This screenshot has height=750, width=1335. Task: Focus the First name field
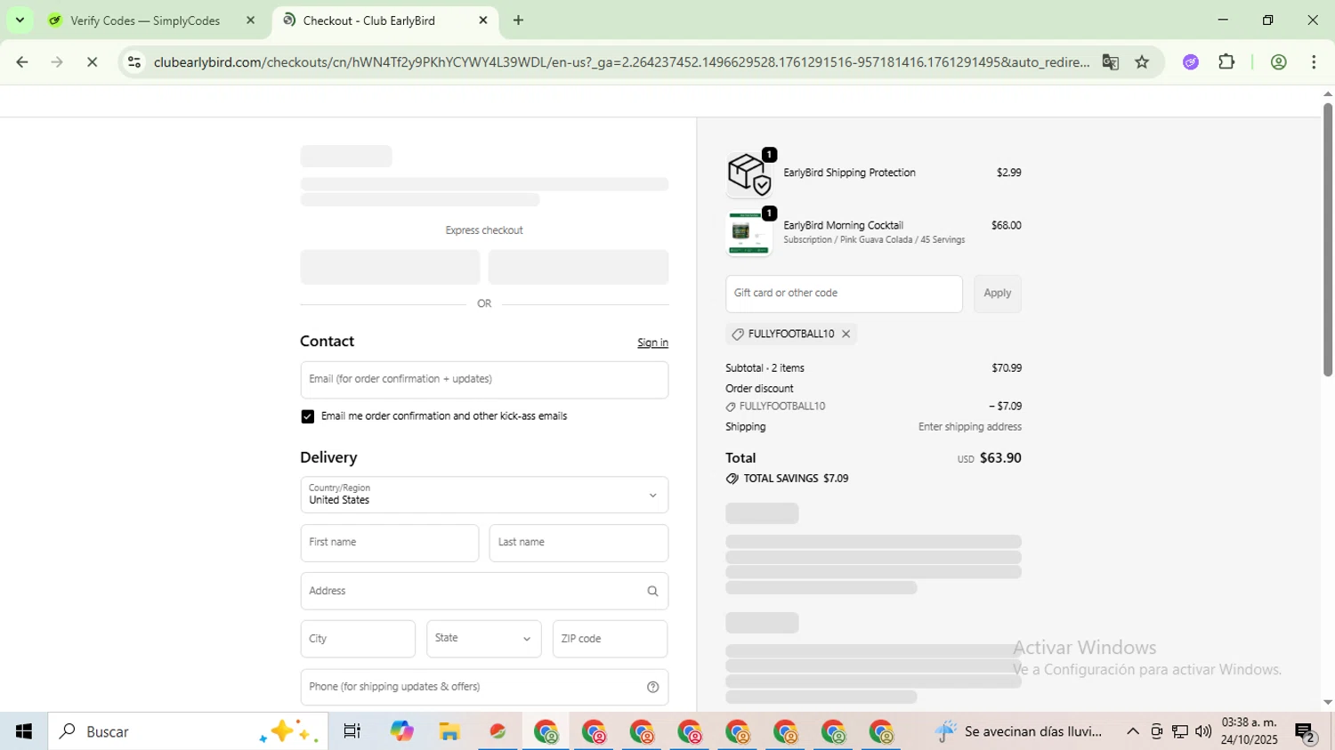(x=390, y=543)
